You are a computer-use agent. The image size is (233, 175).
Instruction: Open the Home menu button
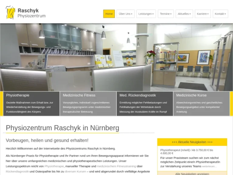click(x=109, y=14)
